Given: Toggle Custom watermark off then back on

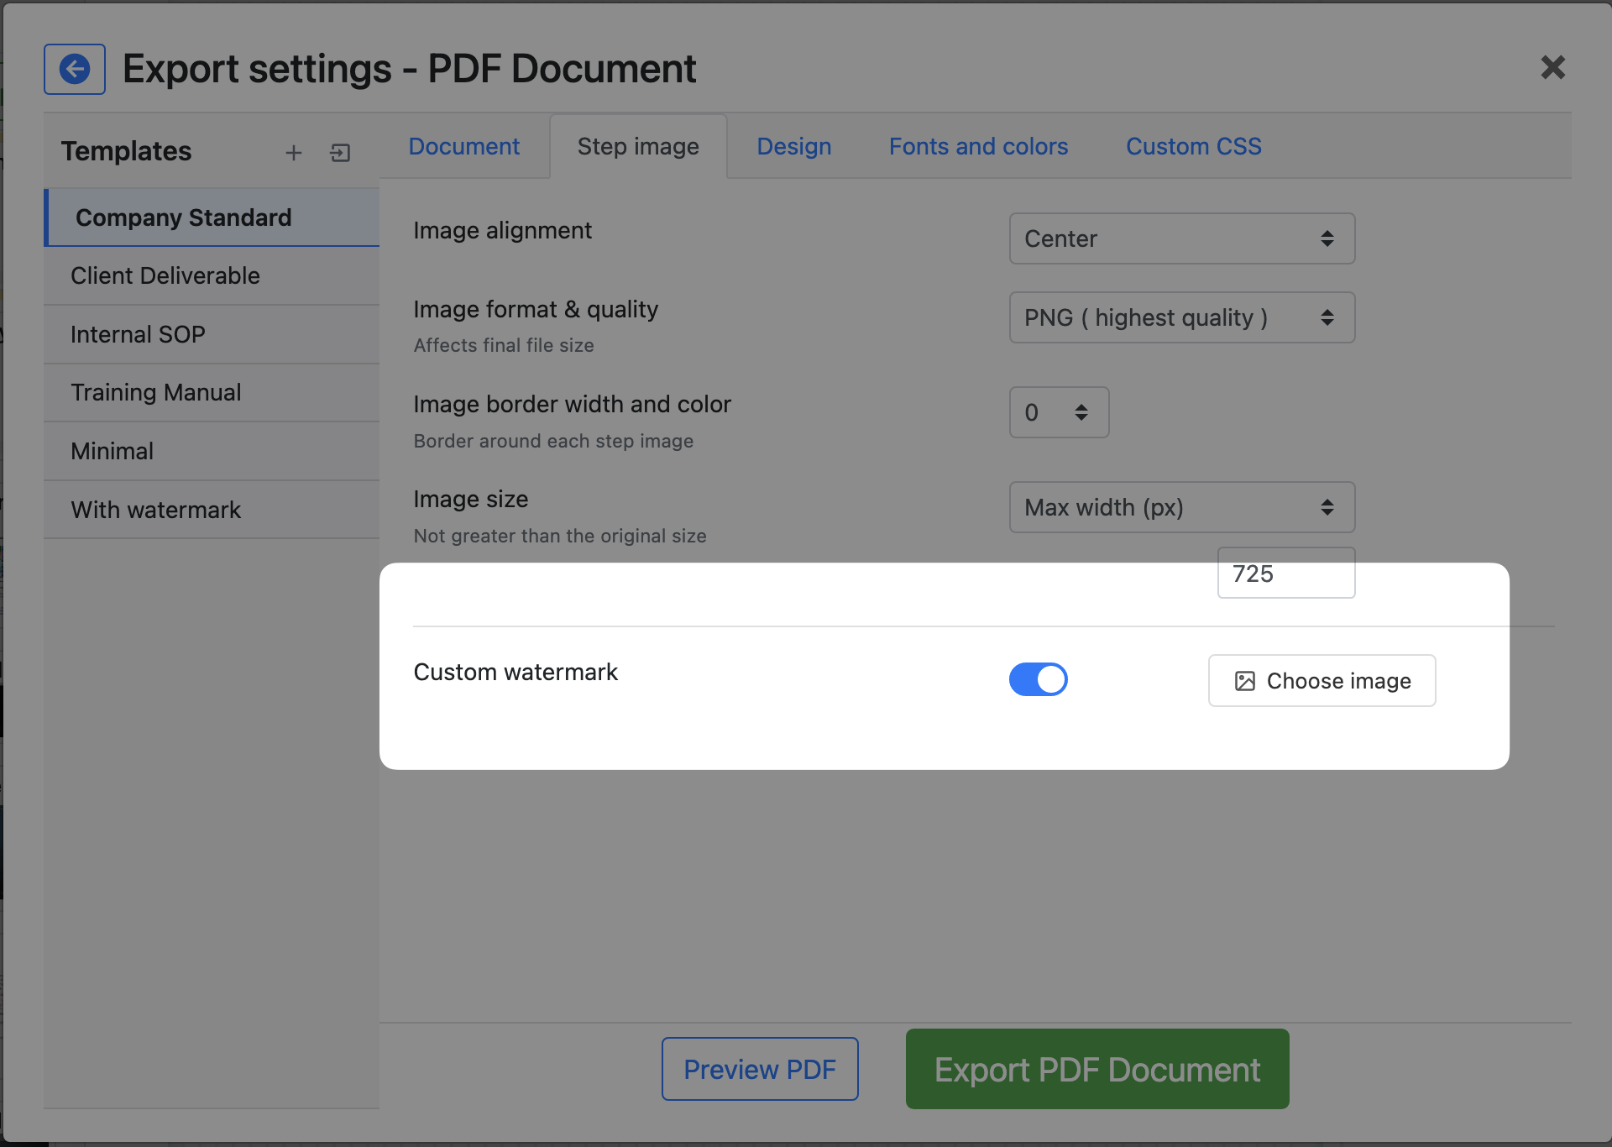Looking at the screenshot, I should 1039,679.
